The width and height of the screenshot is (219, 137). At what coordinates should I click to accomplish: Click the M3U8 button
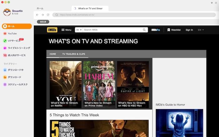pyautogui.click(x=43, y=22)
